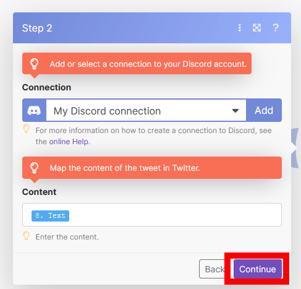This screenshot has width=301, height=289.
Task: Add a new Discord connection
Action: click(264, 110)
